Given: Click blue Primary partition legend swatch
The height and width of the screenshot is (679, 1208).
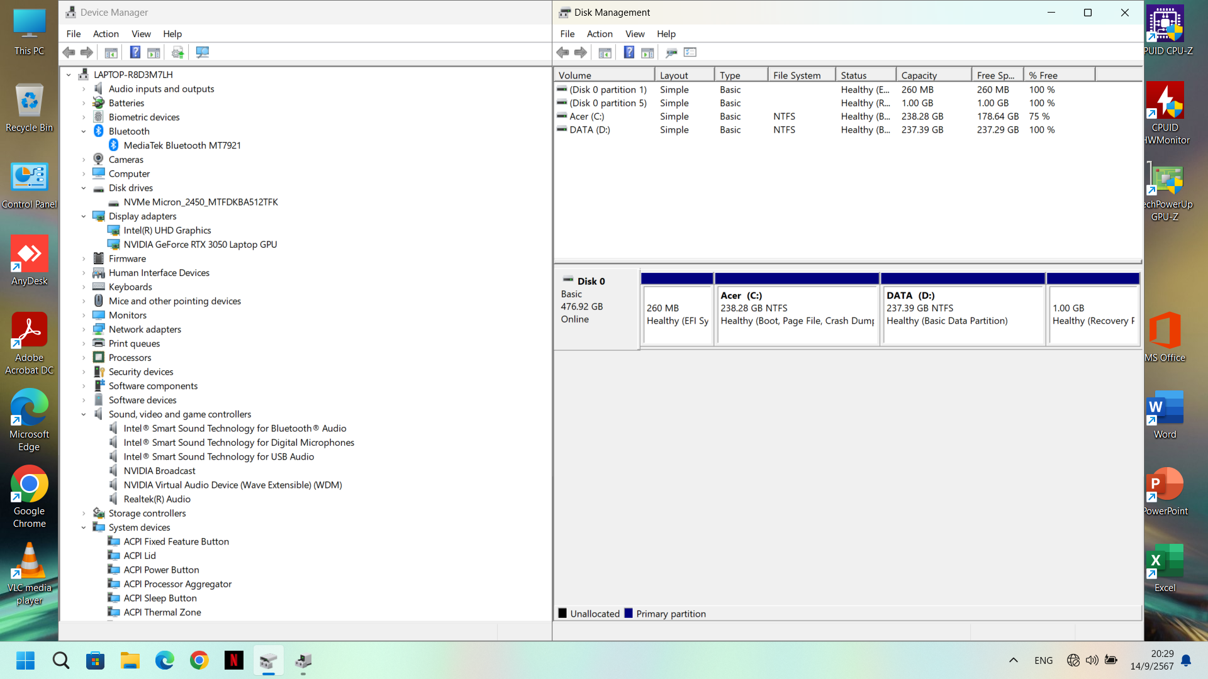Looking at the screenshot, I should click(x=628, y=614).
